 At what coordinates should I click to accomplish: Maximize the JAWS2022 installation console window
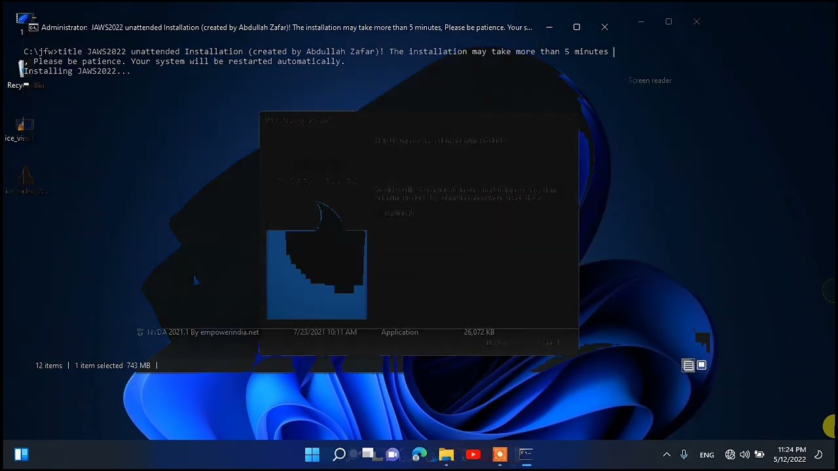(x=577, y=27)
